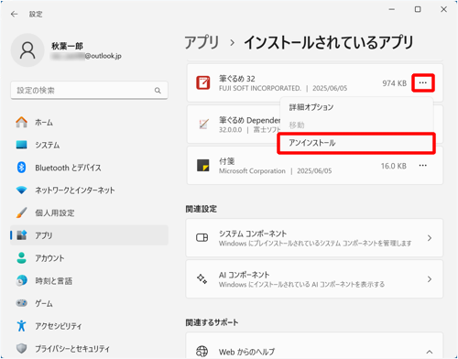
Task: Click the 筆ぐるめ Dependency app icon
Action: (x=203, y=124)
